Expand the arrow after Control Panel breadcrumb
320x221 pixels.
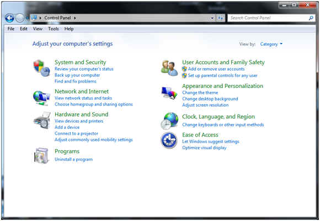tap(75, 18)
